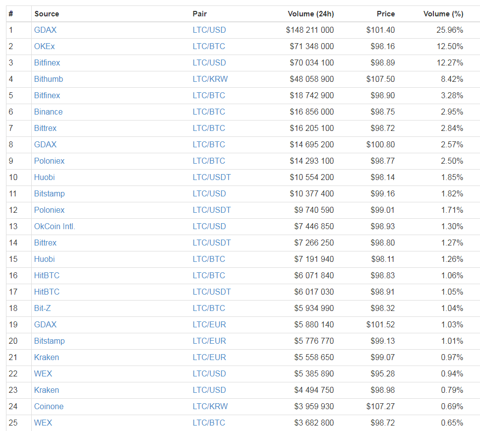480x431 pixels.
Task: Open the HitBTC link in row 17
Action: [x=47, y=292]
